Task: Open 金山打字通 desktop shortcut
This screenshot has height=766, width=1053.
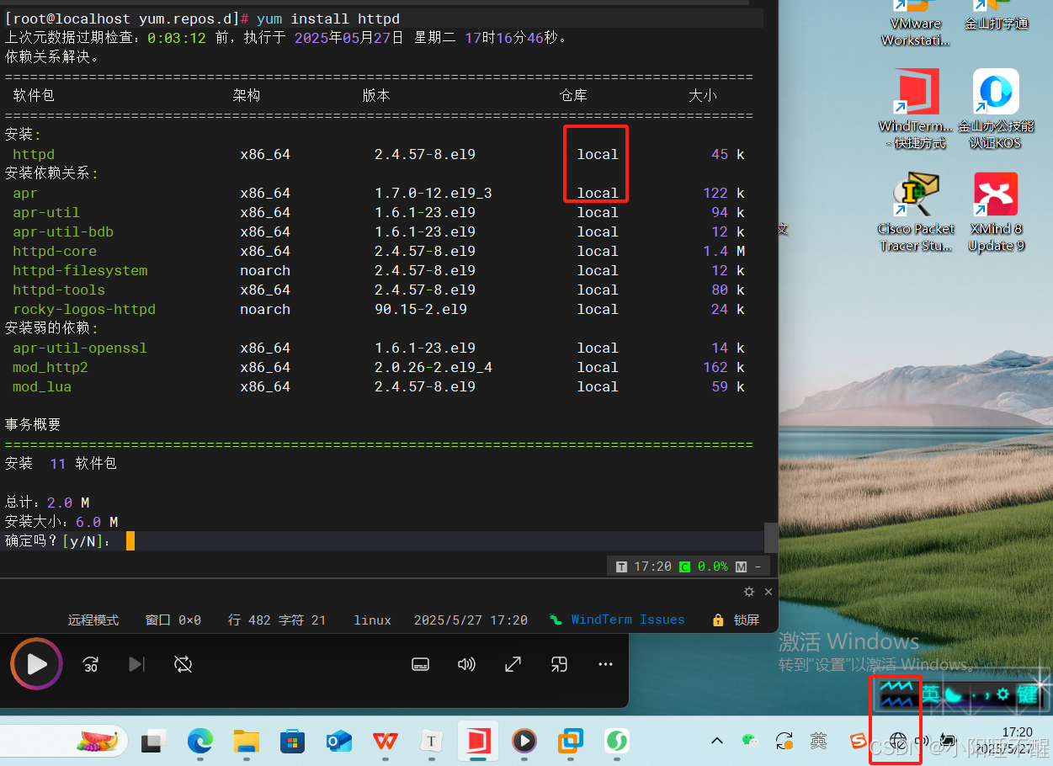Action: [x=997, y=17]
